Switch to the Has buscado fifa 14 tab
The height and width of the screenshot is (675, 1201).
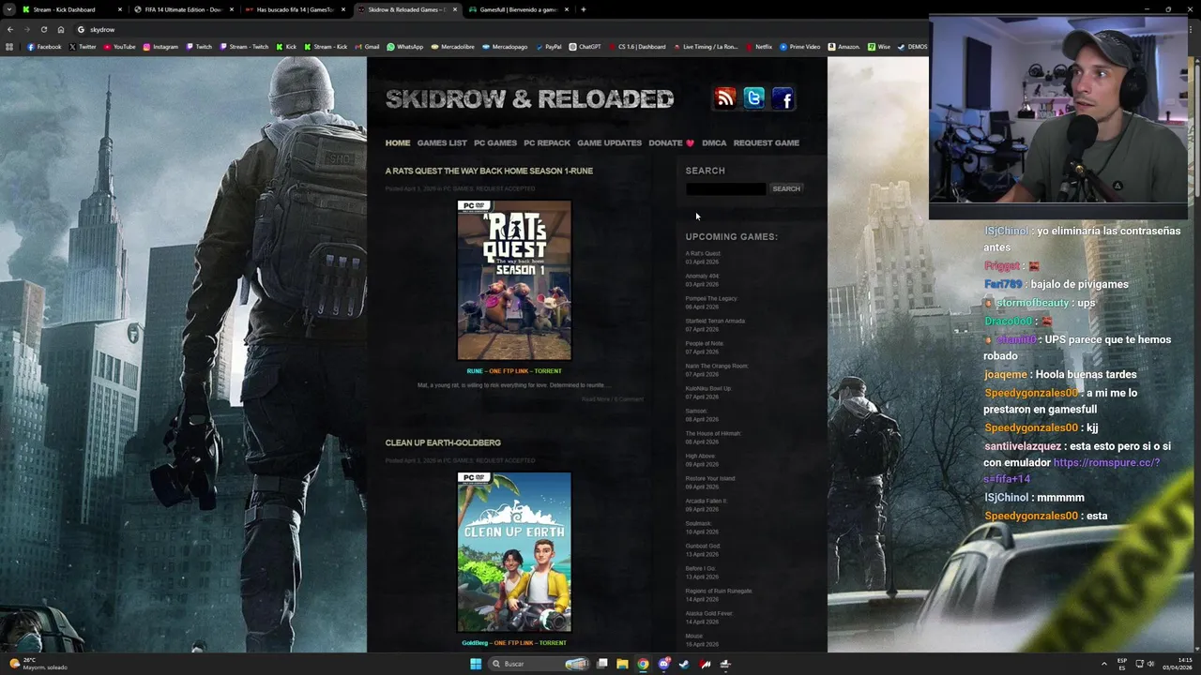point(295,9)
